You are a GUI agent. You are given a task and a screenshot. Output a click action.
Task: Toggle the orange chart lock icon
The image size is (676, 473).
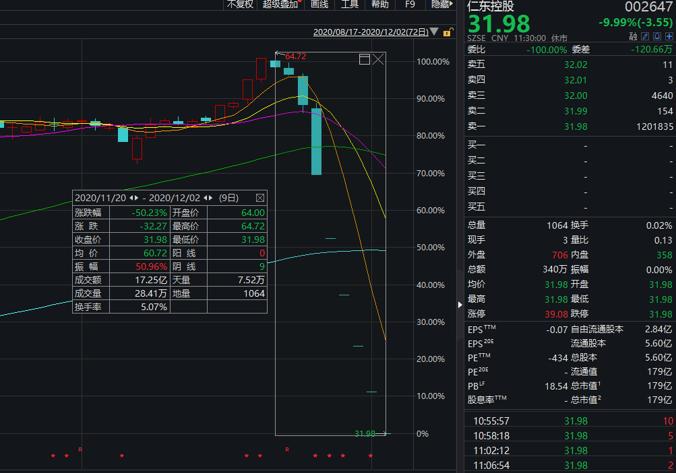(x=448, y=32)
